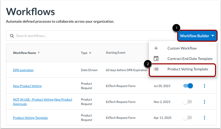Open kebab menu for New Product Vetting
The image size is (221, 129).
[204, 86]
